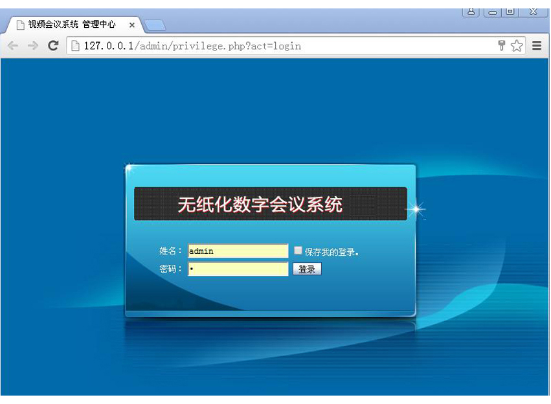
Task: Click the saved password key icon
Action: (501, 45)
